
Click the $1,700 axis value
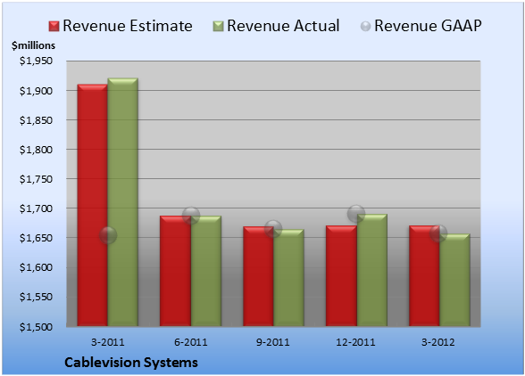[36, 208]
